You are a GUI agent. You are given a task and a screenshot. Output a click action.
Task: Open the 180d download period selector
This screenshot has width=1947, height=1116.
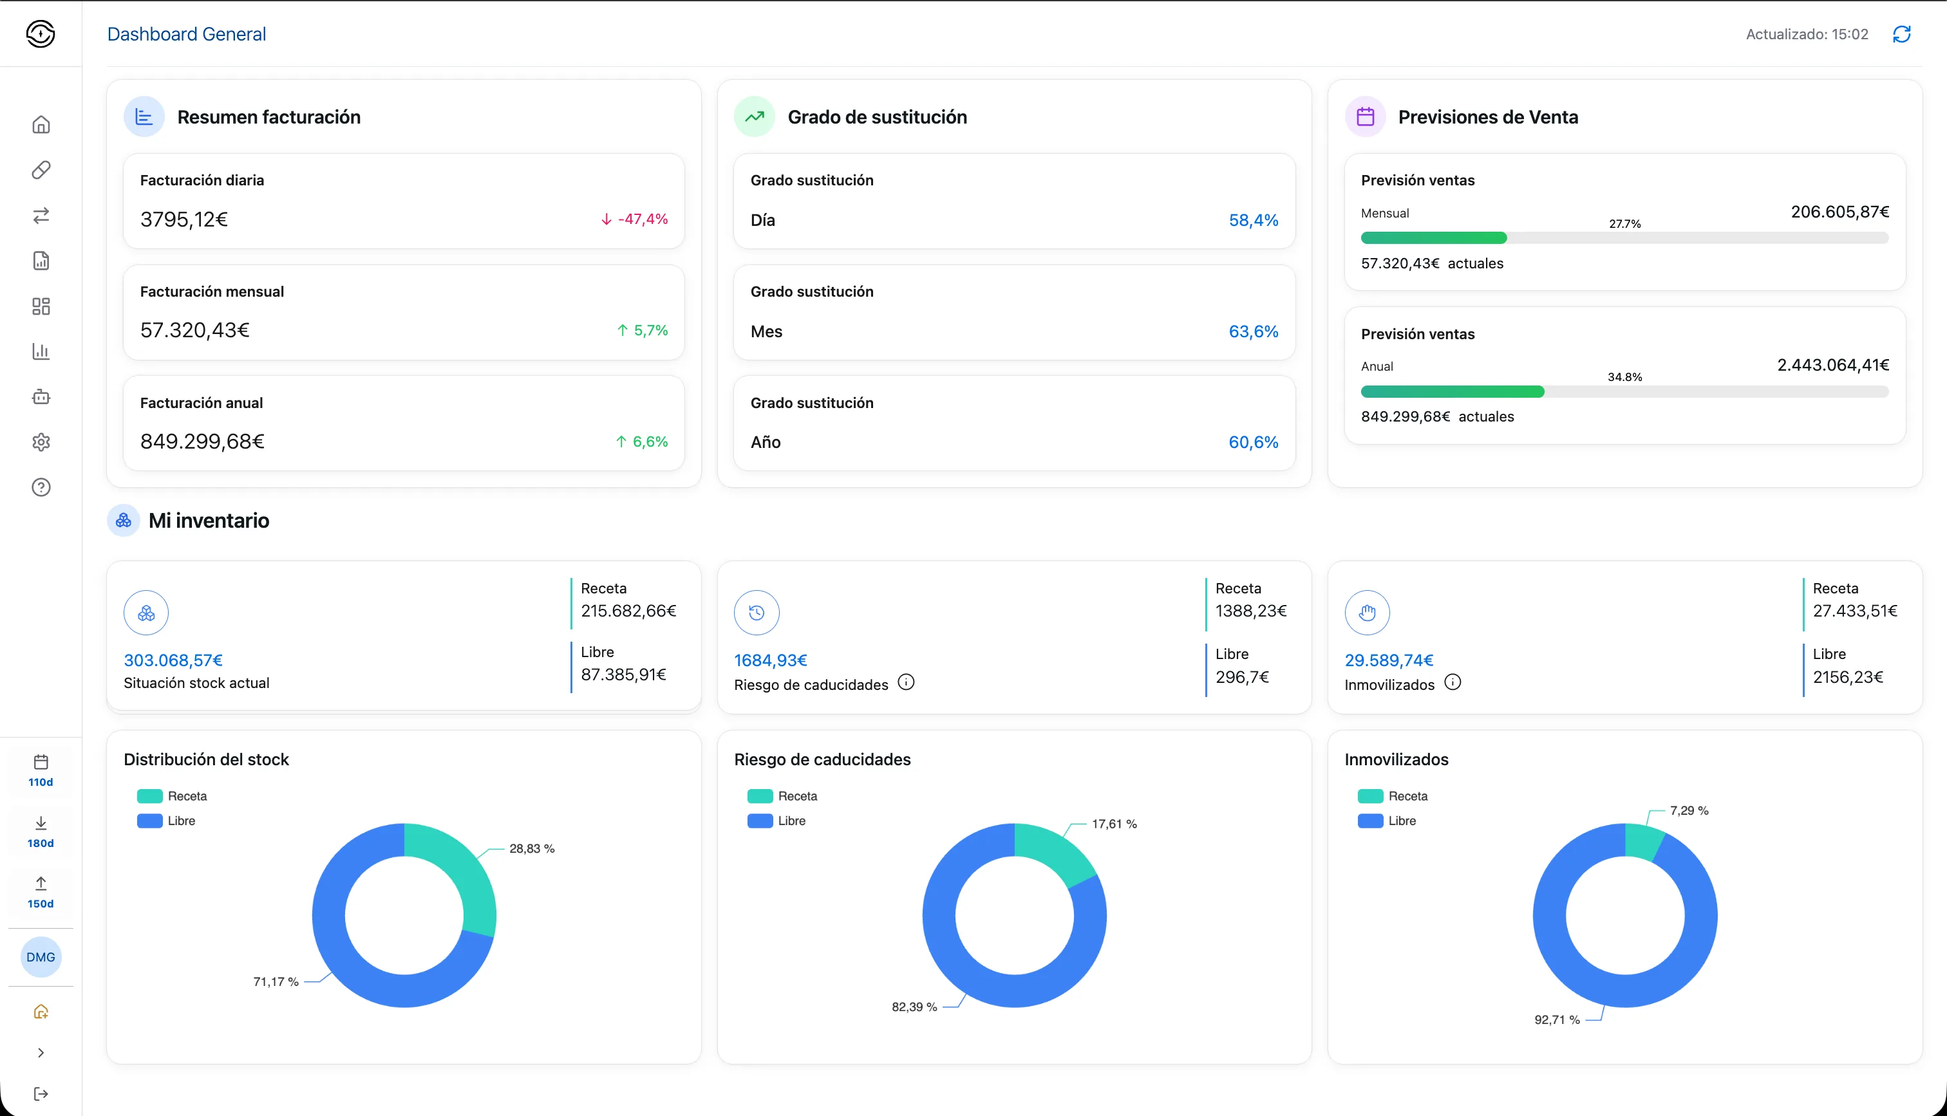pos(41,832)
